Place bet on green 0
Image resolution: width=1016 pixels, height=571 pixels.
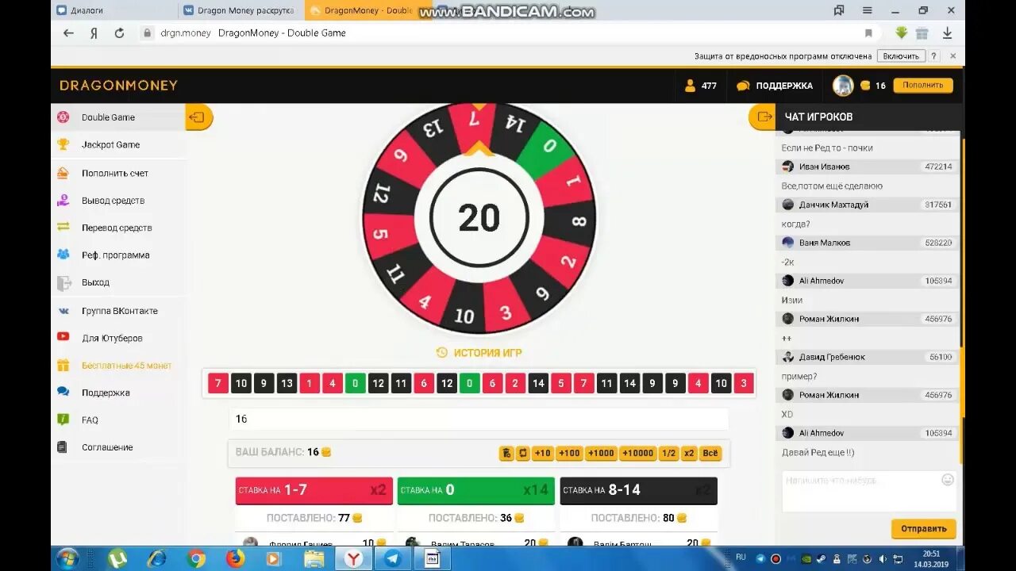click(x=475, y=490)
